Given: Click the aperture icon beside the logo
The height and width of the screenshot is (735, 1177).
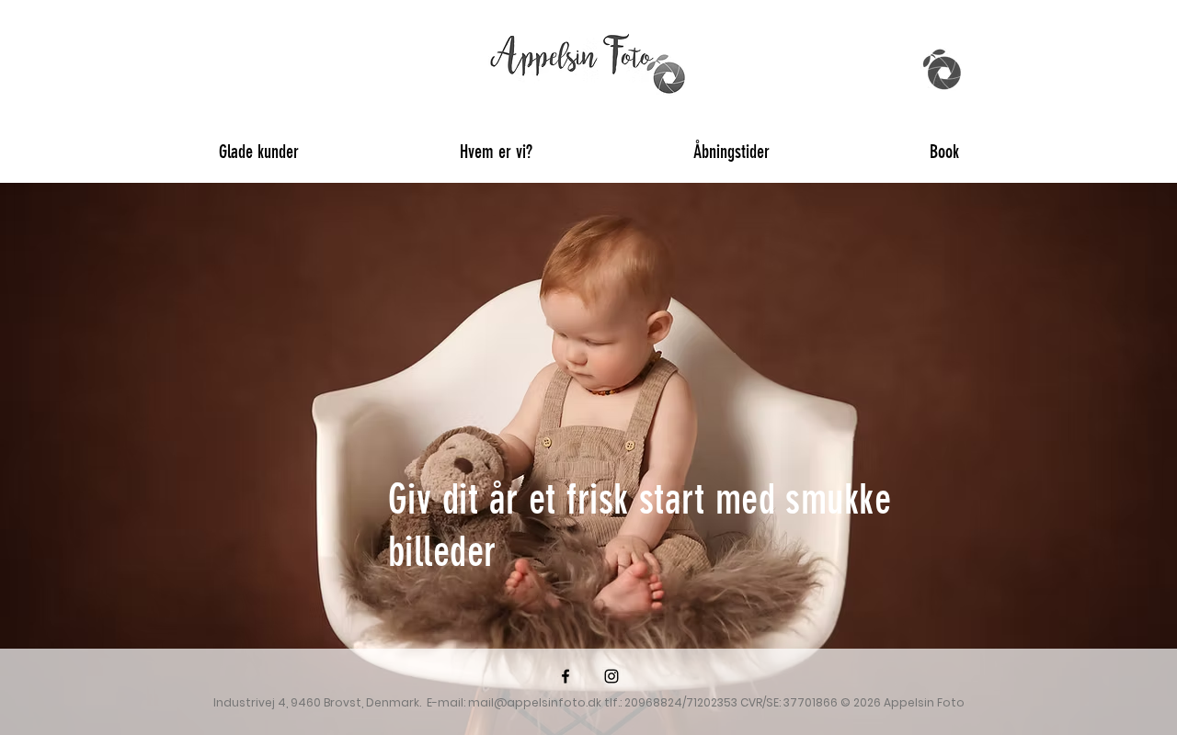Looking at the screenshot, I should point(667,74).
